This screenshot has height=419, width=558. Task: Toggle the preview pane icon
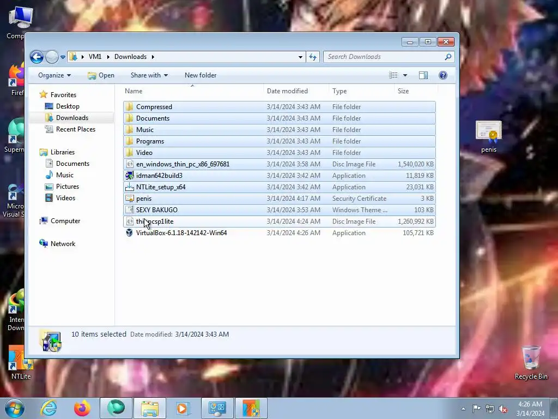click(x=423, y=75)
